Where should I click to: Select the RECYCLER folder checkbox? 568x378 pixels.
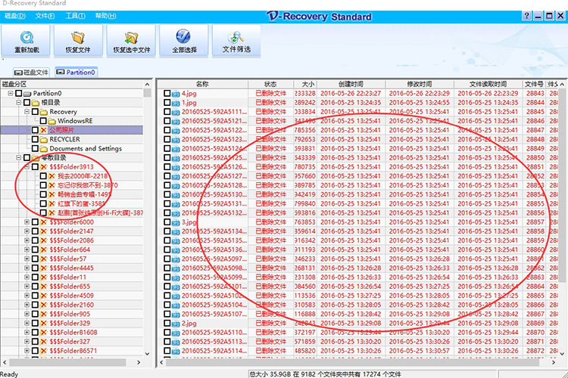35,139
